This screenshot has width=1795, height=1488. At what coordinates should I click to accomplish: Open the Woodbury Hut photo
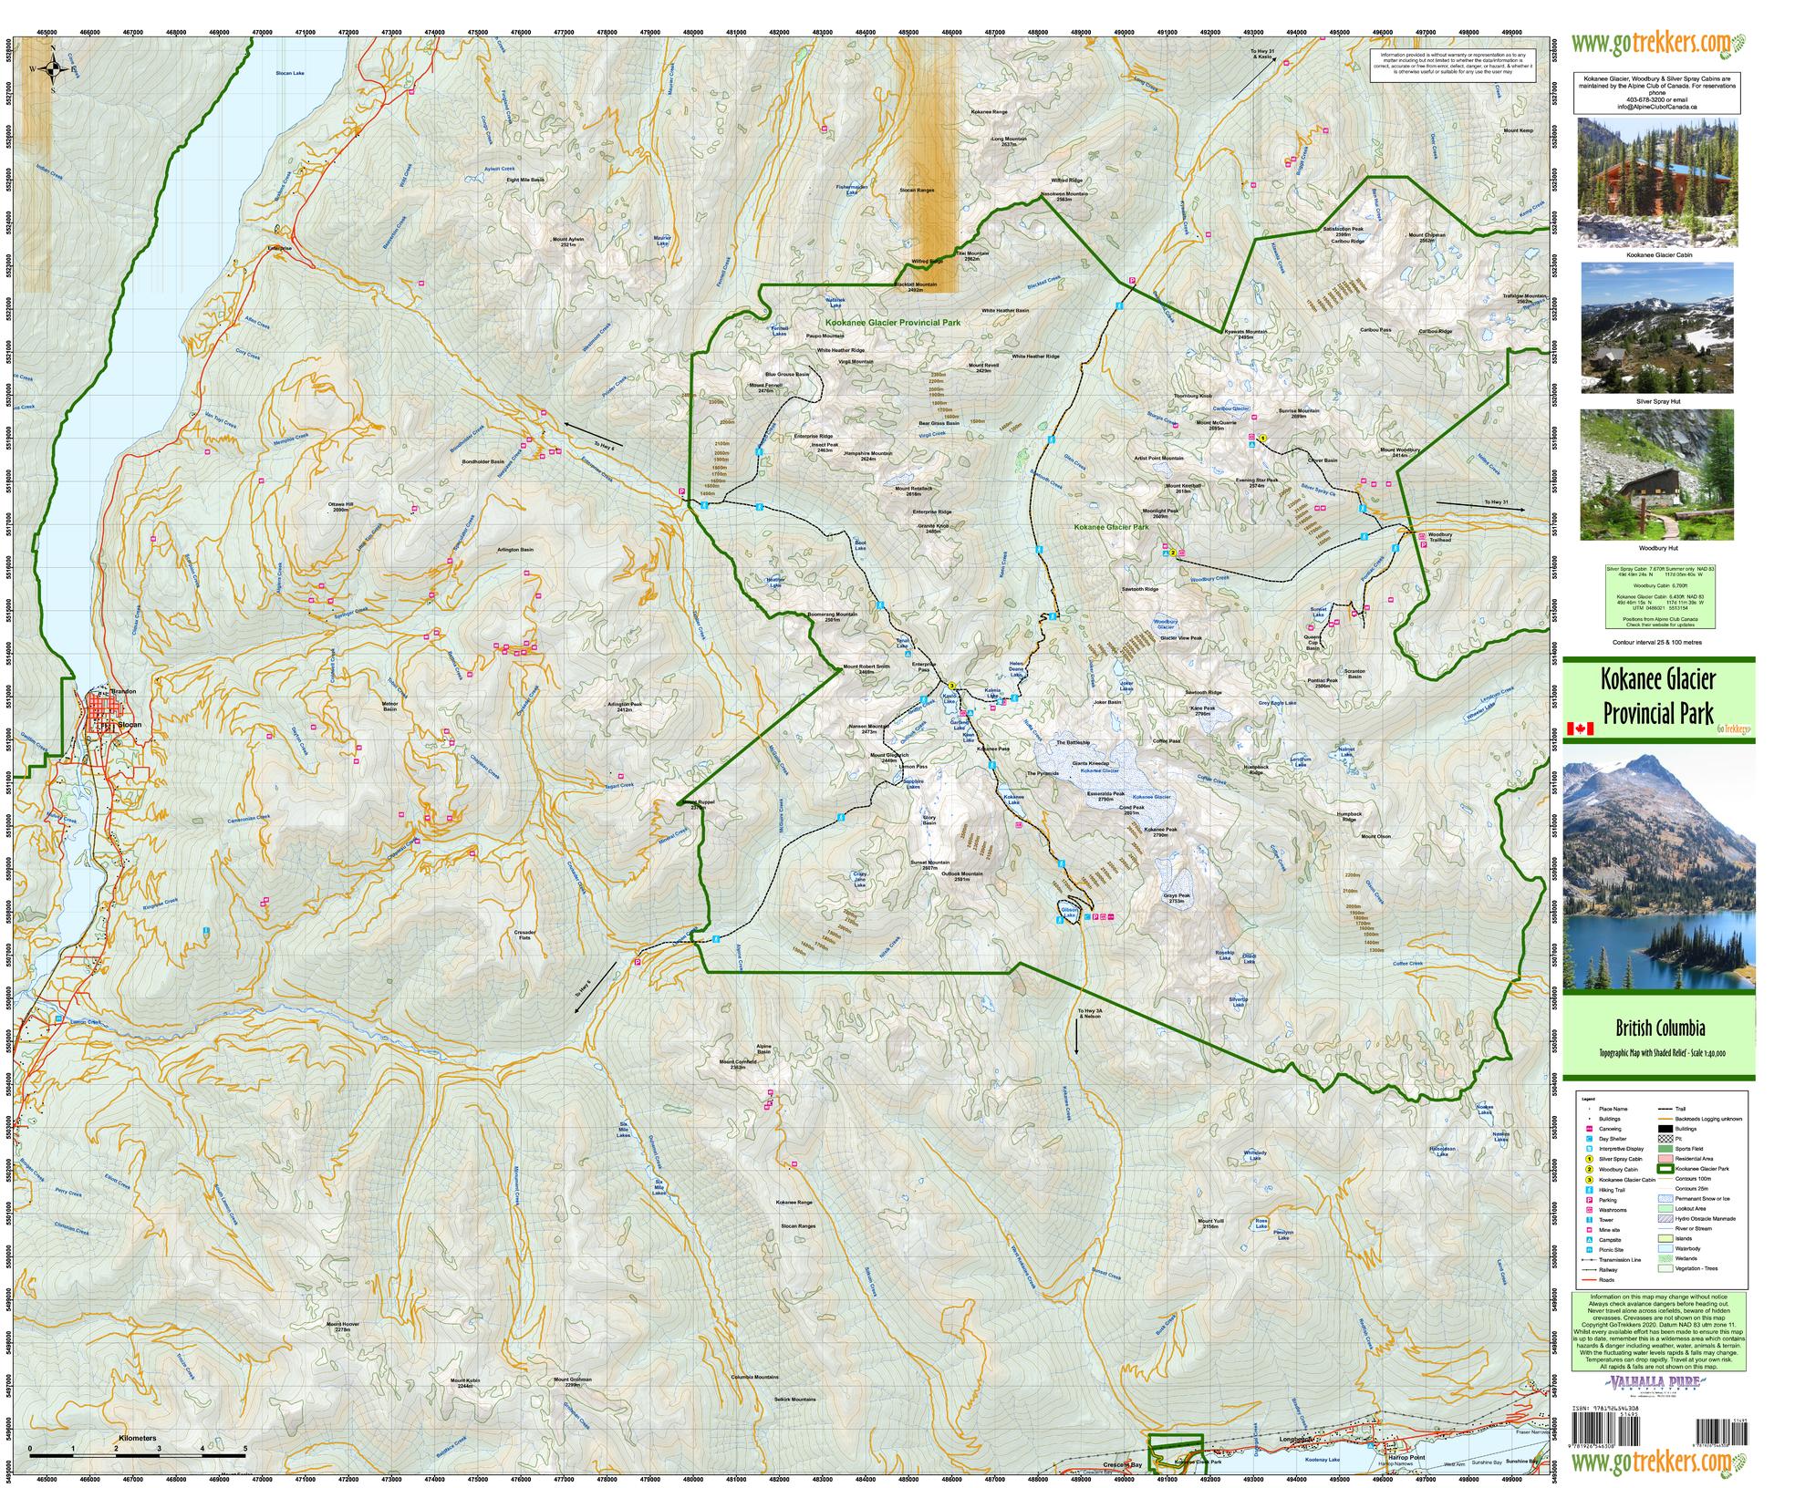[1657, 476]
